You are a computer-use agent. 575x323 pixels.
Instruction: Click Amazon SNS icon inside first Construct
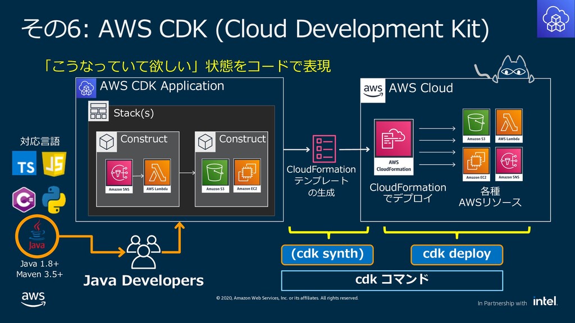point(119,176)
